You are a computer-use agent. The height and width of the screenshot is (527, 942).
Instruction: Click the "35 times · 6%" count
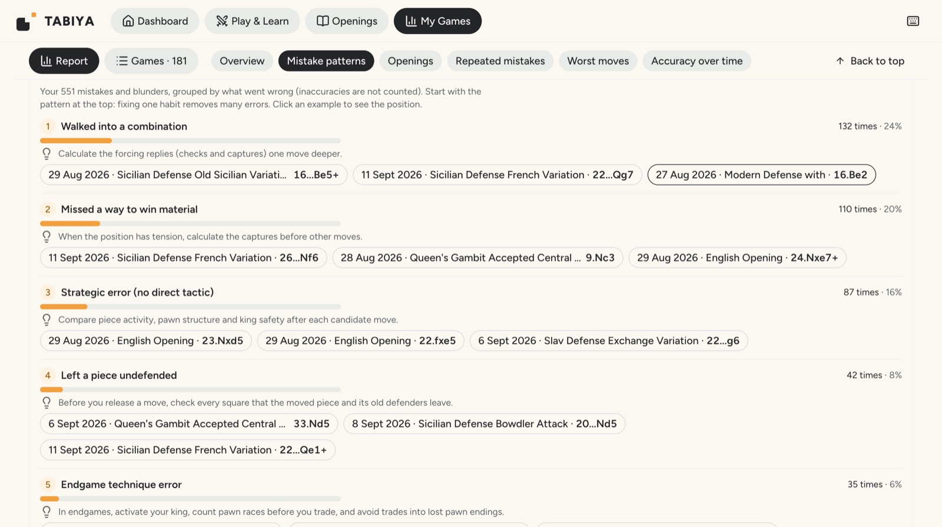pyautogui.click(x=874, y=485)
